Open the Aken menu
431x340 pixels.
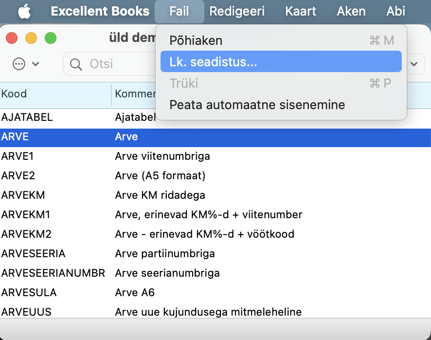351,11
